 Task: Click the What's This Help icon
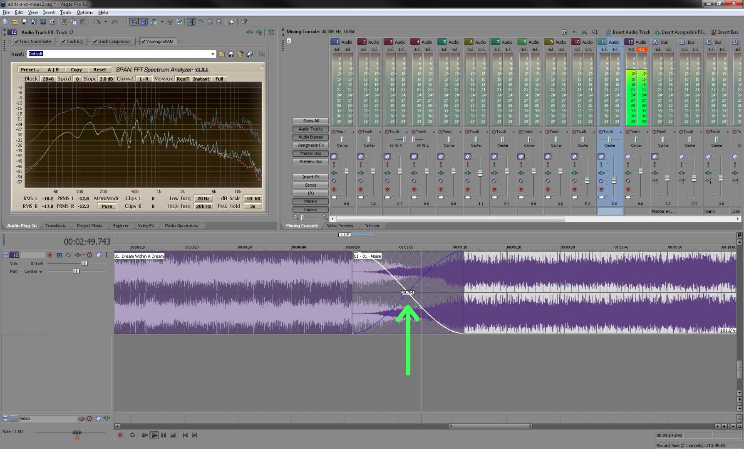pyautogui.click(x=244, y=22)
